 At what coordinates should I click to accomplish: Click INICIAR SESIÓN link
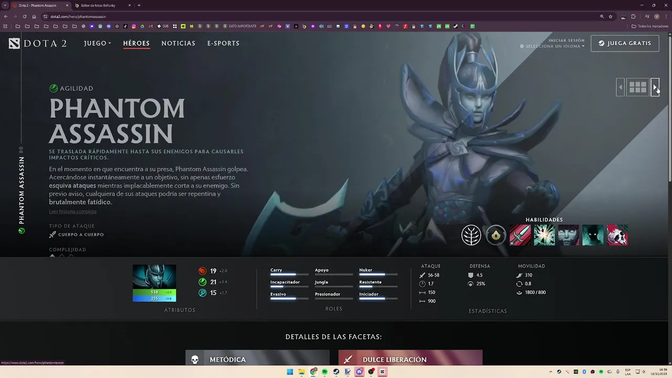(x=566, y=40)
